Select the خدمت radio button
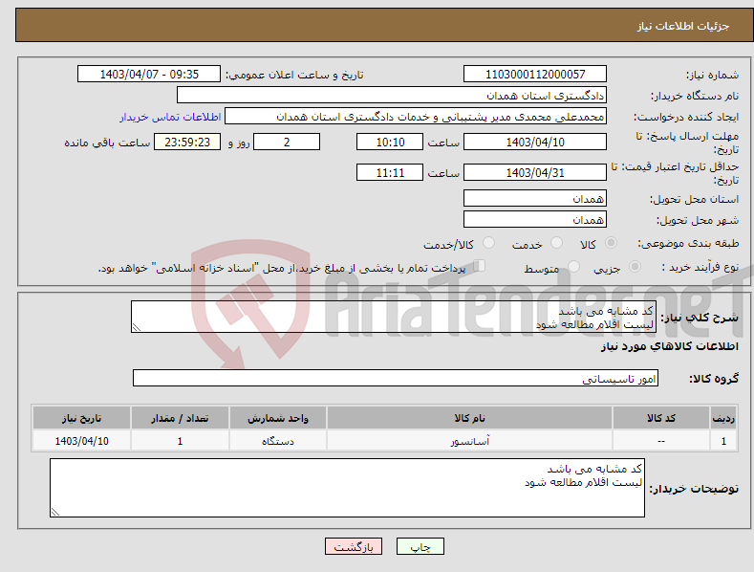 coord(556,243)
